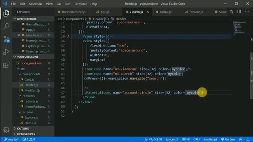Click the VS Code logo icon
Screen dimensions: 253x142
(5, 4)
